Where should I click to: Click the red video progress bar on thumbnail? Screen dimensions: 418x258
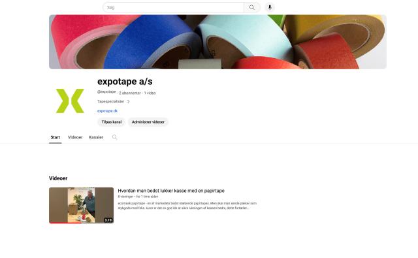[65, 223]
